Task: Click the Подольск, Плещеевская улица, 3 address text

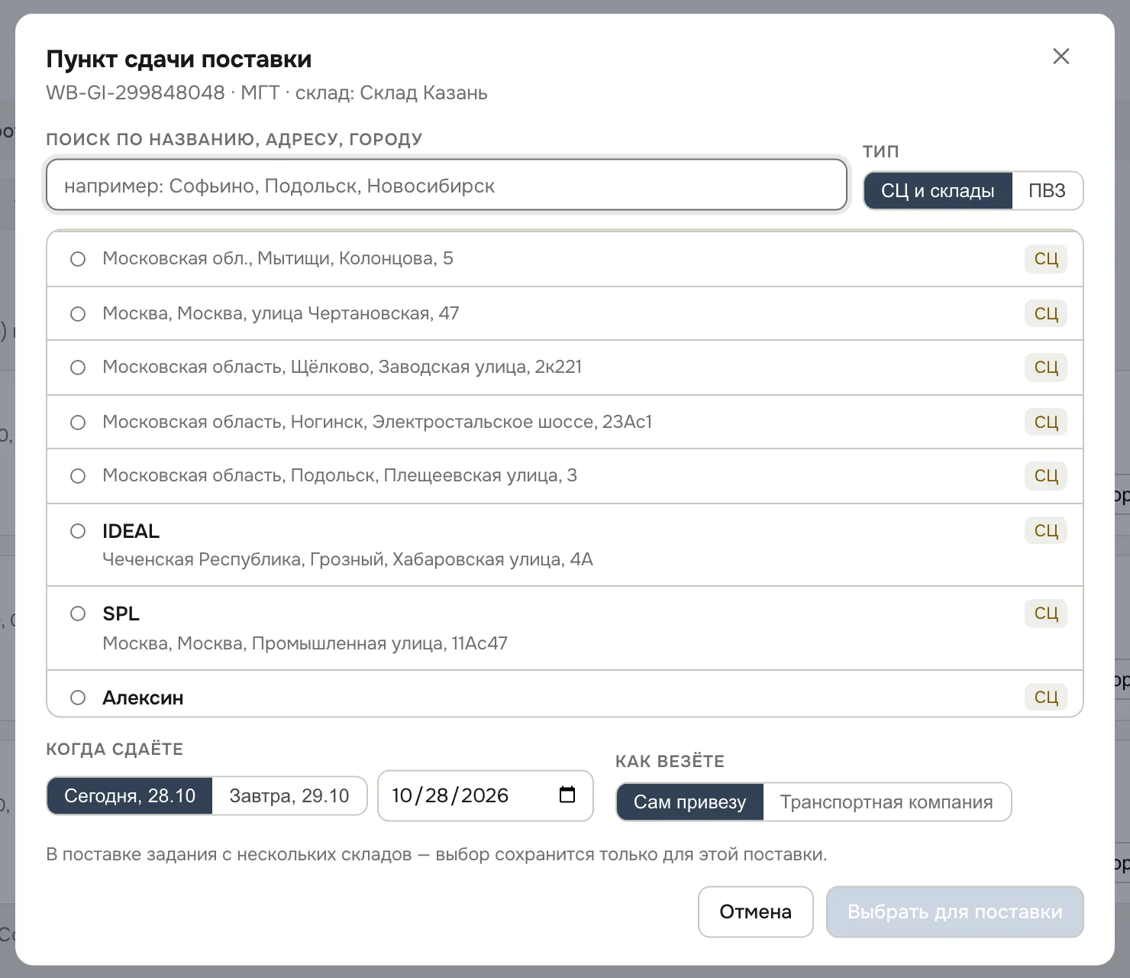Action: [x=340, y=475]
